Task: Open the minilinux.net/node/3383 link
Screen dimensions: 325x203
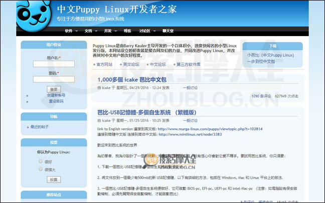Action: point(190,134)
